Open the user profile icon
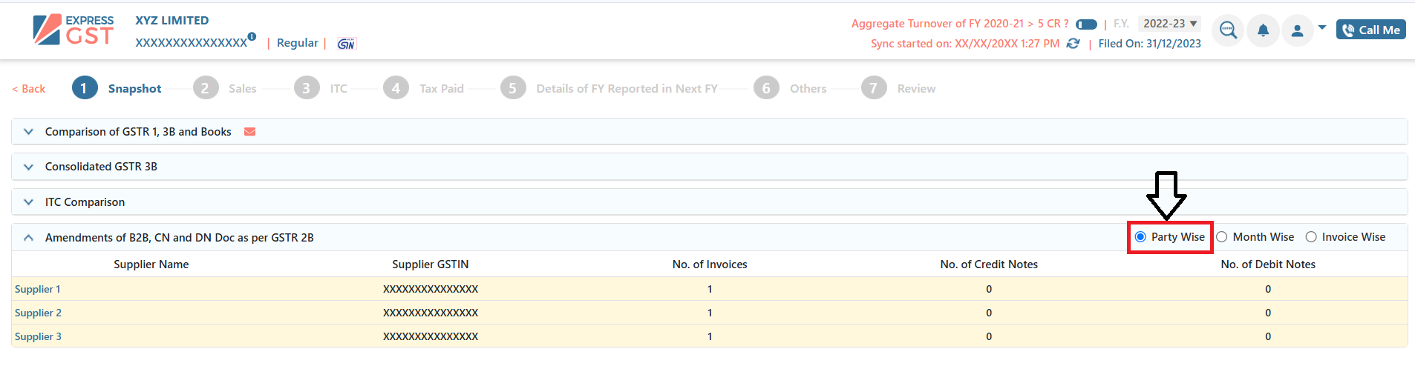1415x386 pixels. 1298,30
